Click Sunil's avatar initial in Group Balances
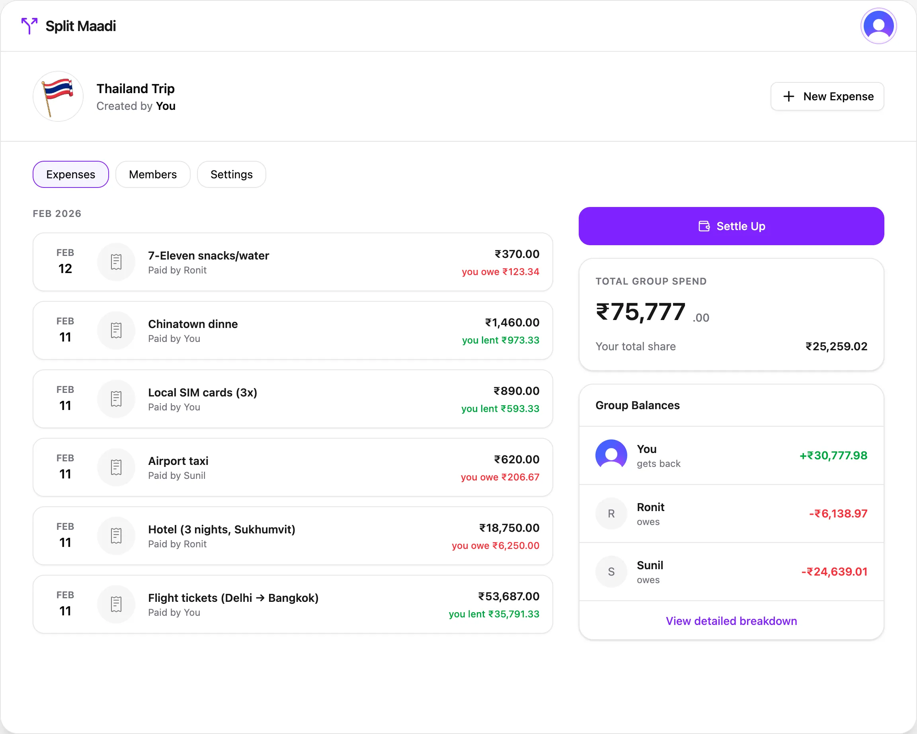917x734 pixels. click(611, 571)
